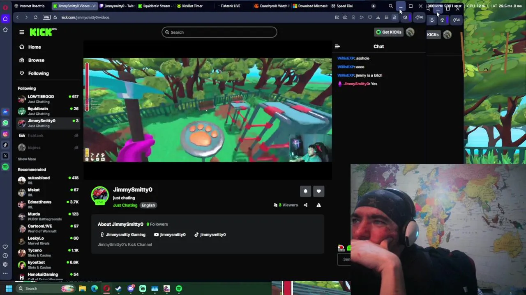The width and height of the screenshot is (526, 295).
Task: Click the bell notification icon for JimmySmitty0
Action: tap(305, 191)
